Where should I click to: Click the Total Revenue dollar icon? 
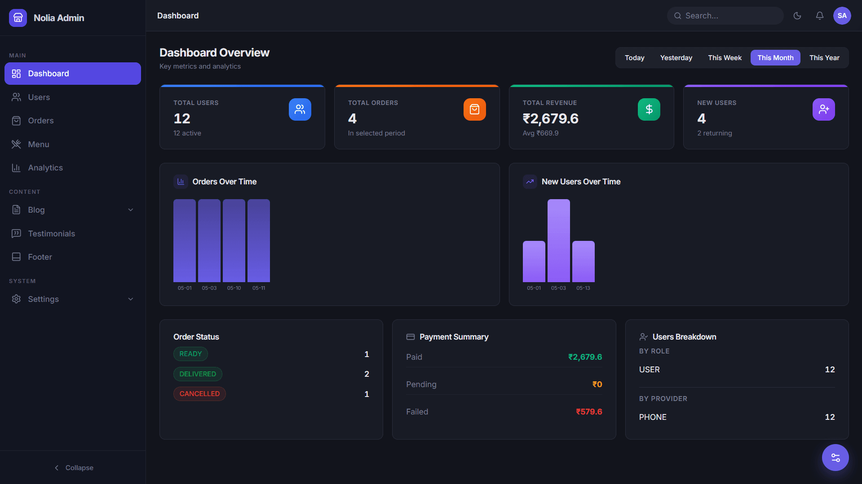649,109
